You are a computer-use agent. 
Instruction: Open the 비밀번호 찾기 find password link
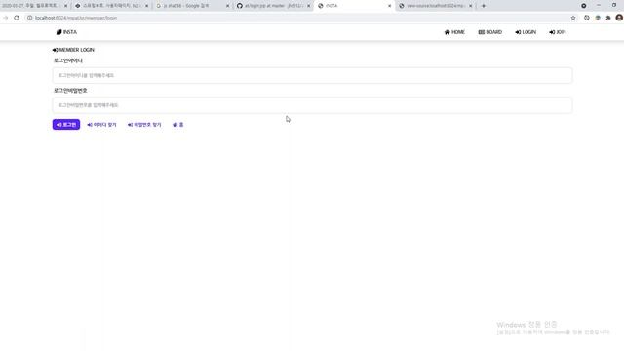tap(144, 125)
